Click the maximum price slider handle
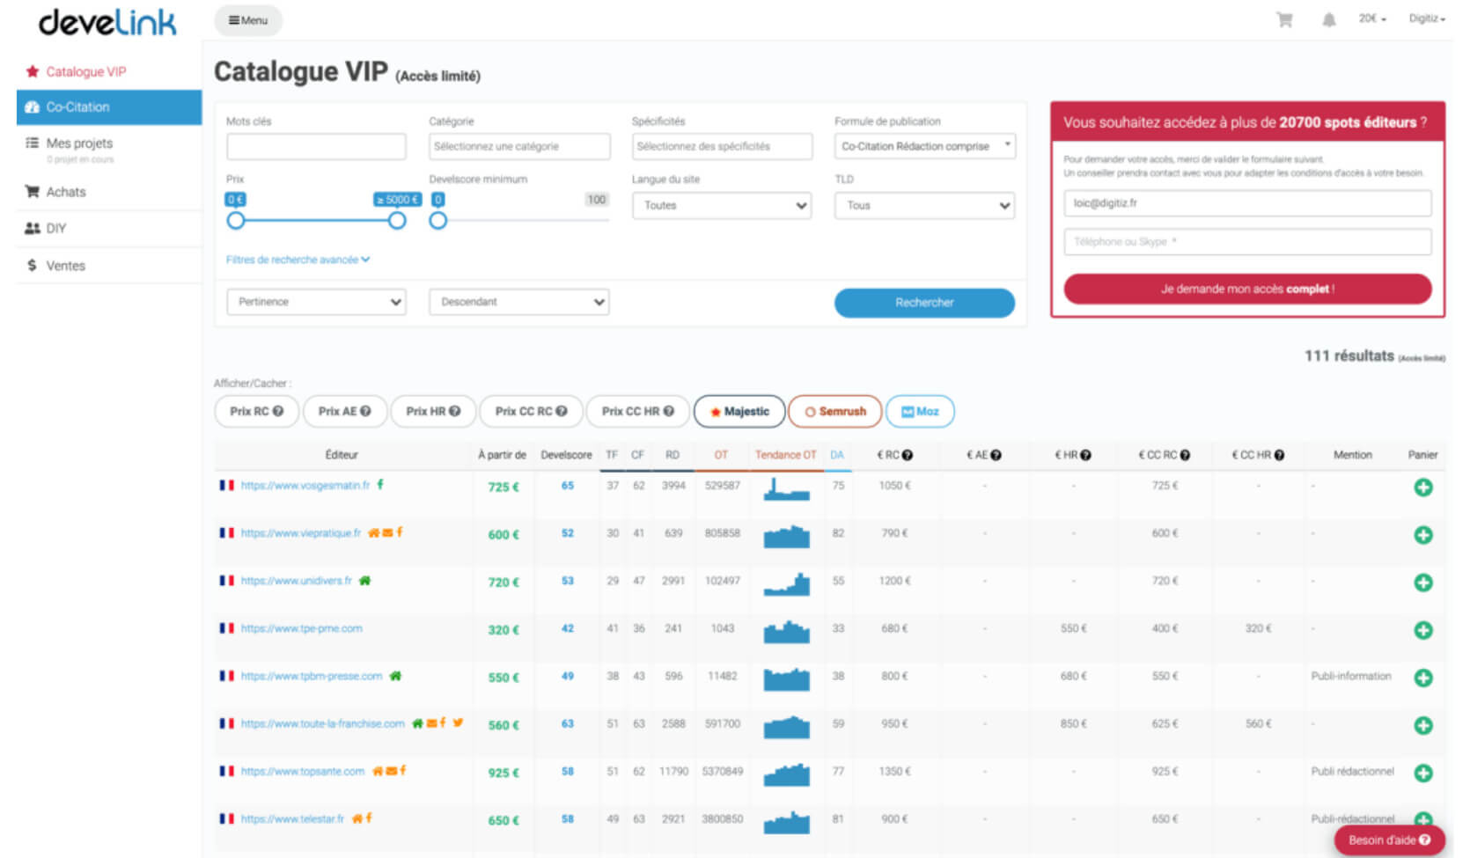Screen dimensions: 1470x858 click(397, 221)
